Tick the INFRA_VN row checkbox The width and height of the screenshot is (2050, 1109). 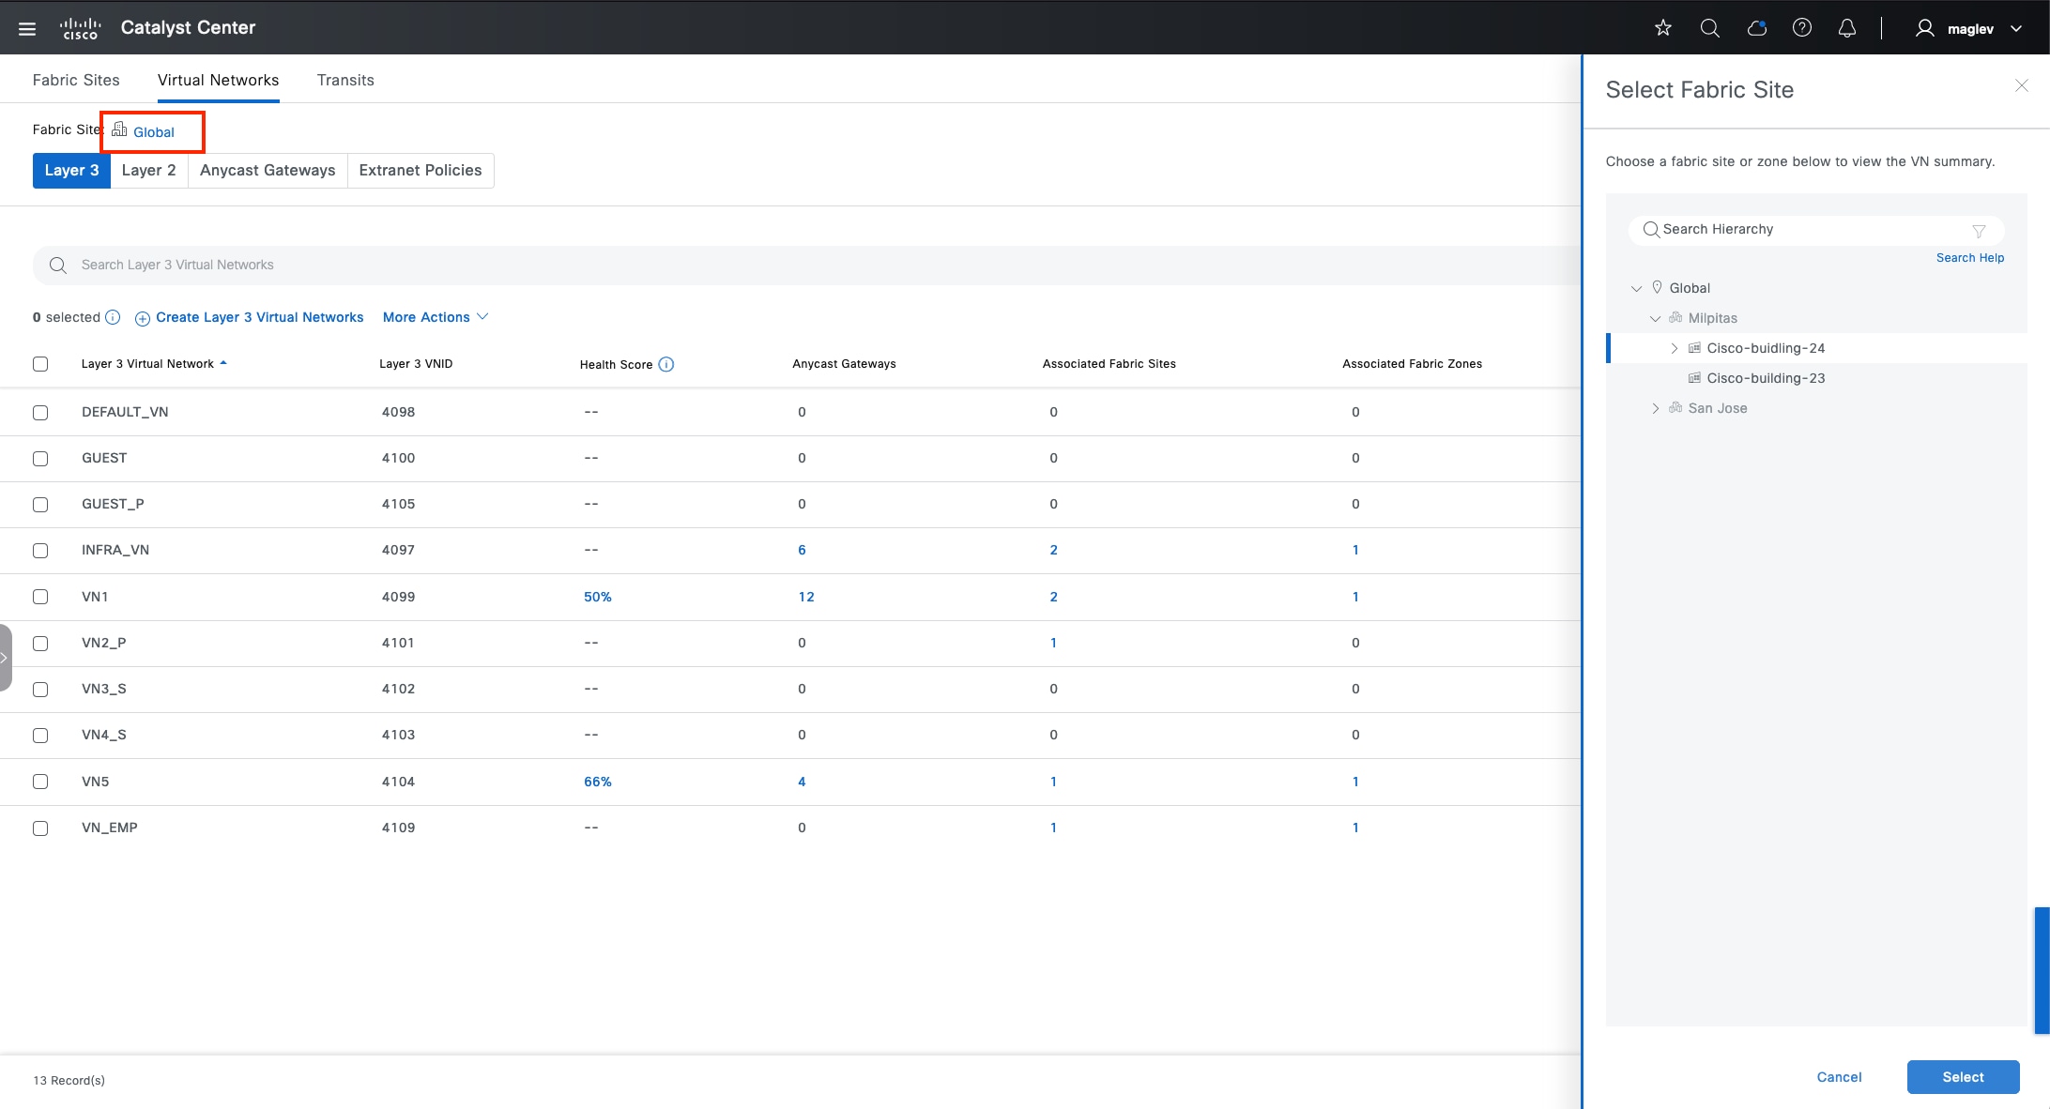pos(40,551)
